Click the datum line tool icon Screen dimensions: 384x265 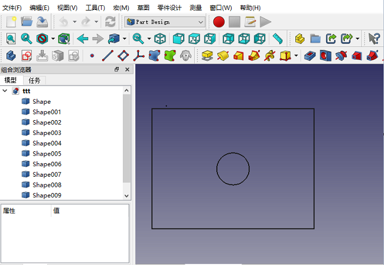108,56
